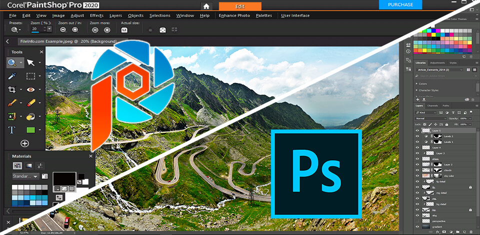The width and height of the screenshot is (480, 235).
Task: Click the Zoom more minus icon
Action: (x=95, y=29)
